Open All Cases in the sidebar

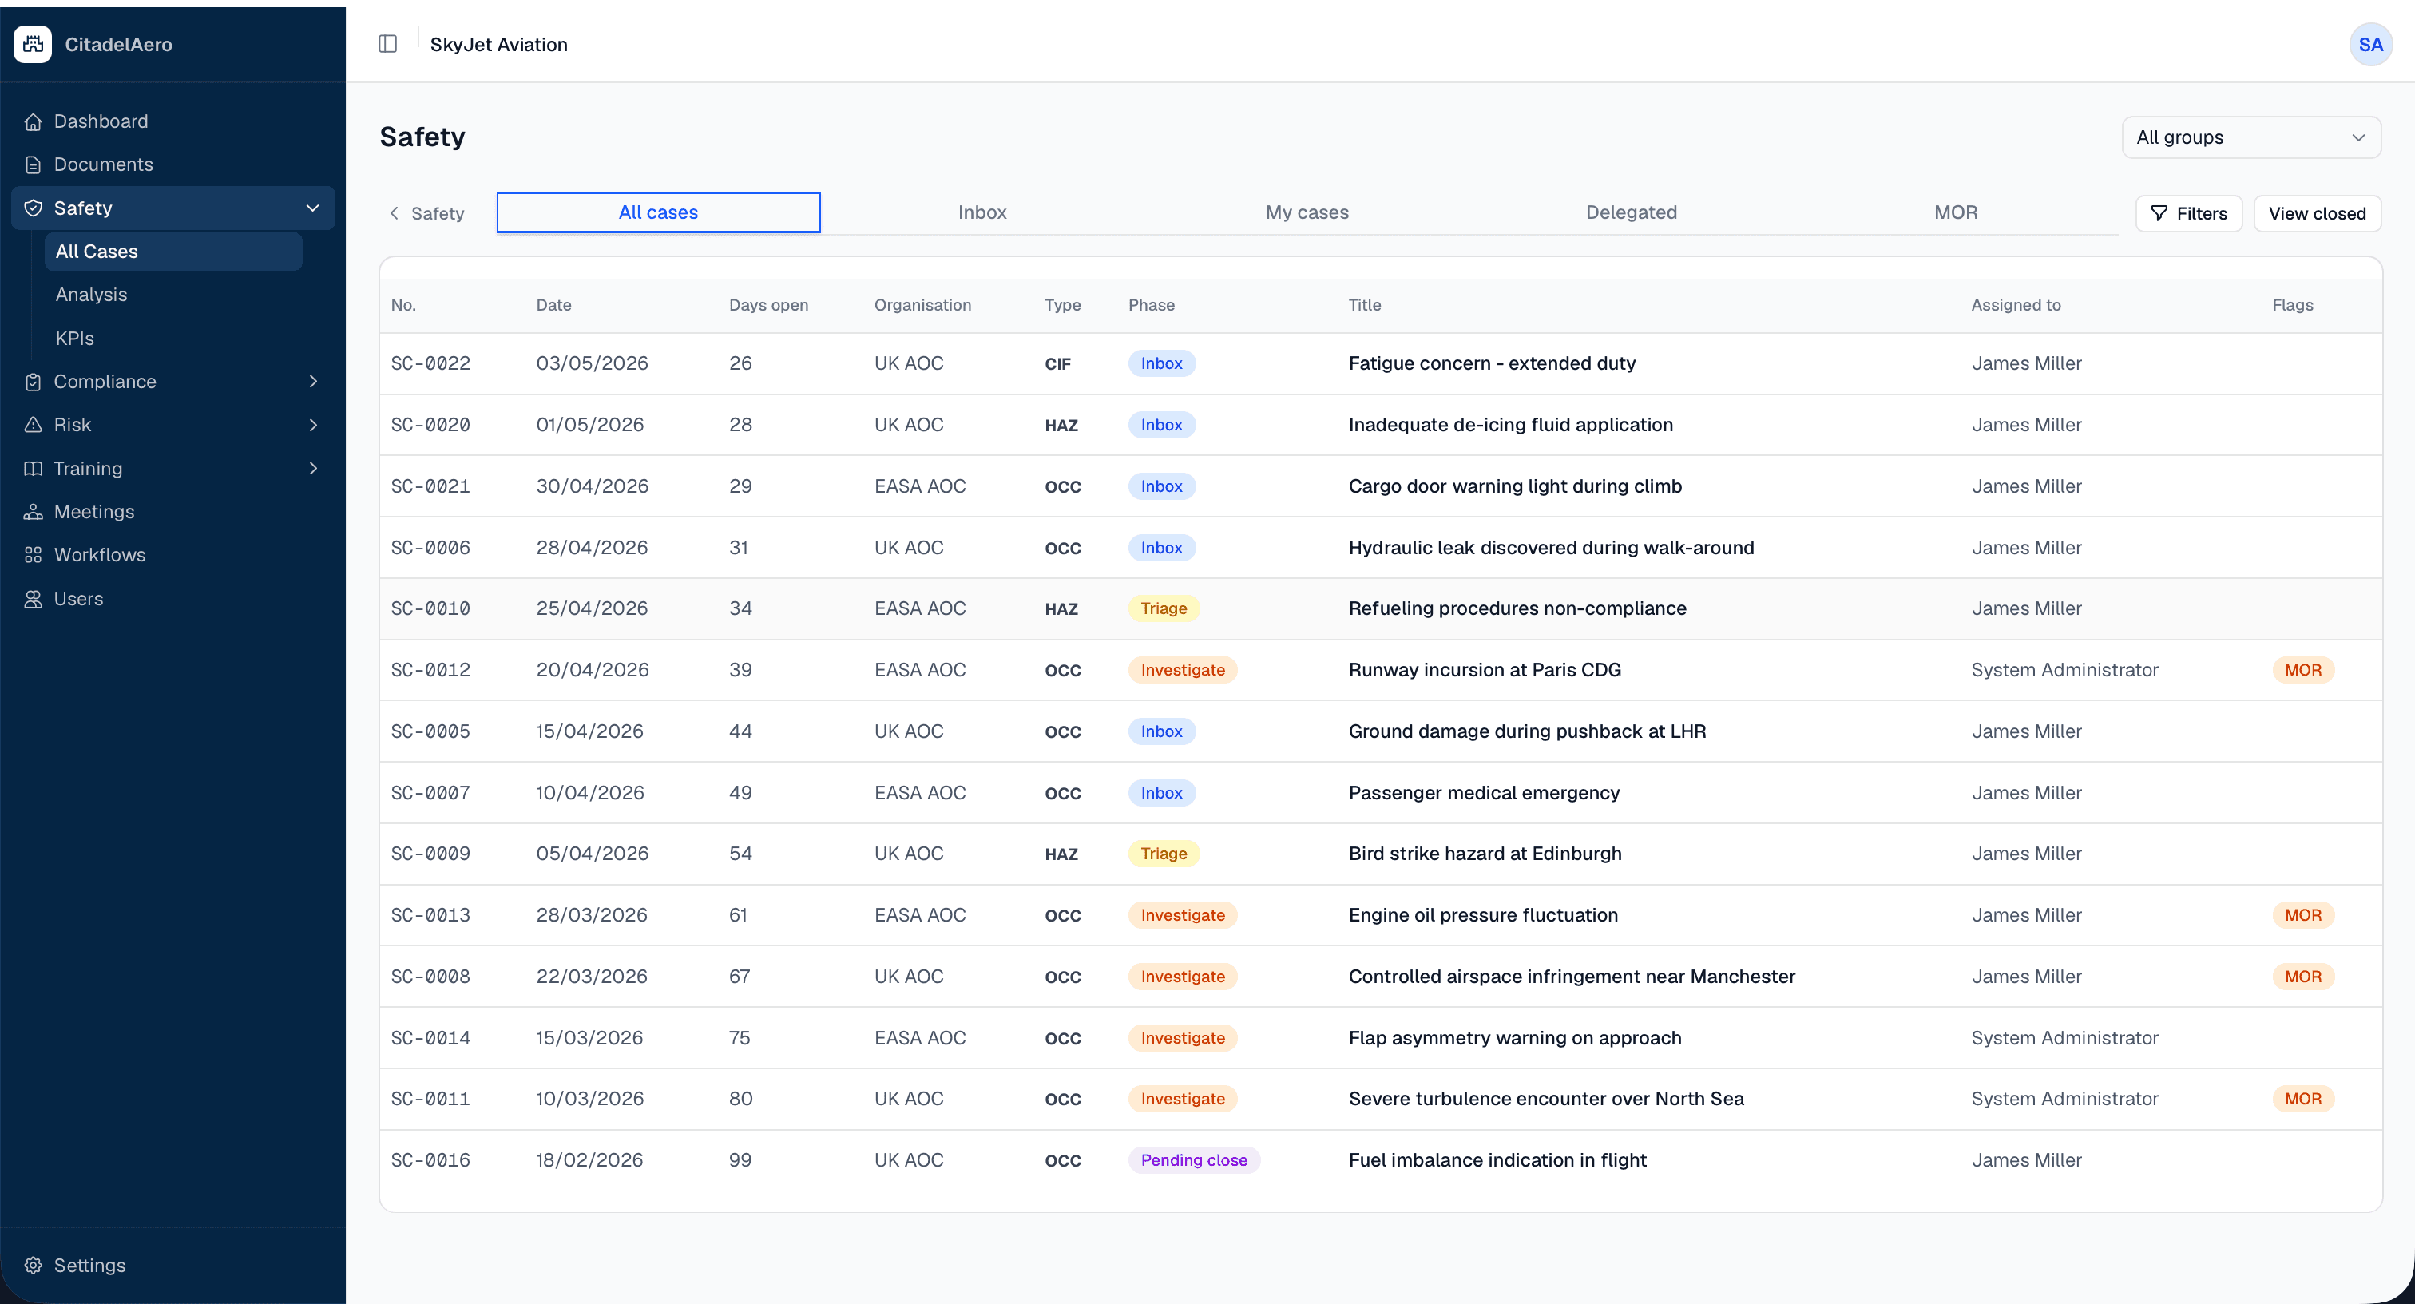[x=173, y=252]
